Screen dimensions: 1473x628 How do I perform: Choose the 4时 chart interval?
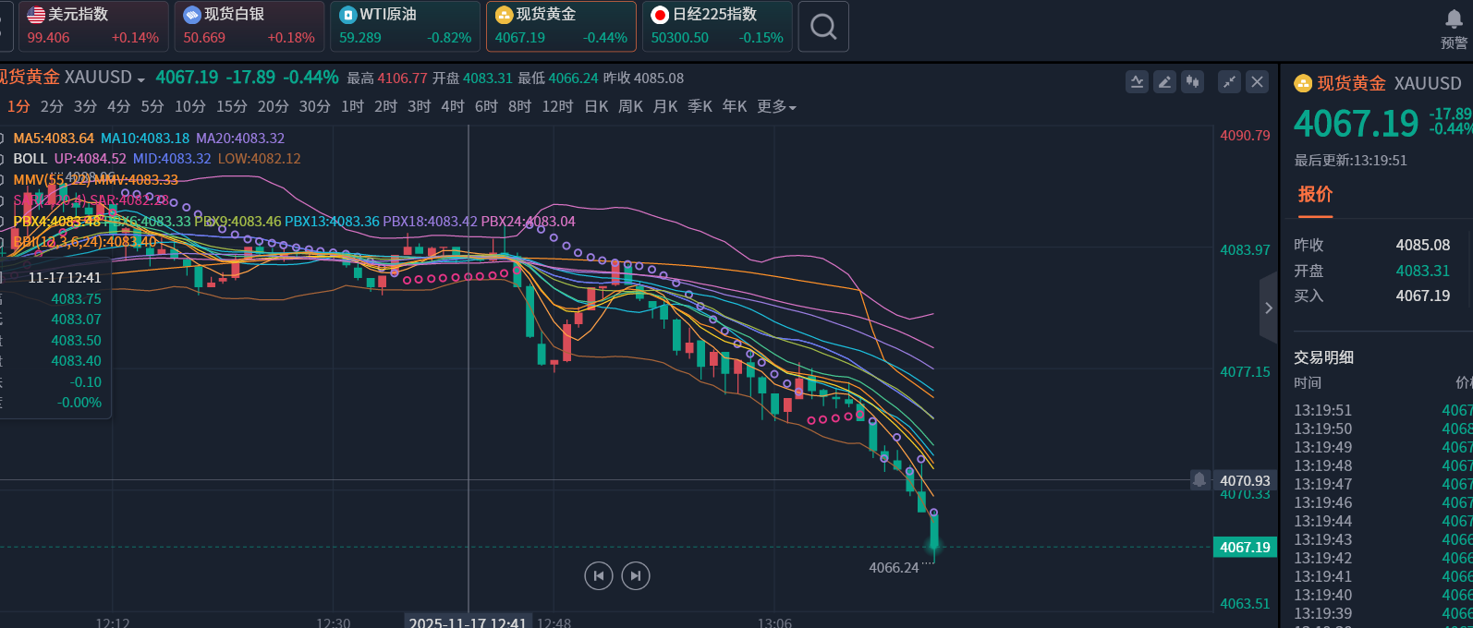pyautogui.click(x=452, y=107)
